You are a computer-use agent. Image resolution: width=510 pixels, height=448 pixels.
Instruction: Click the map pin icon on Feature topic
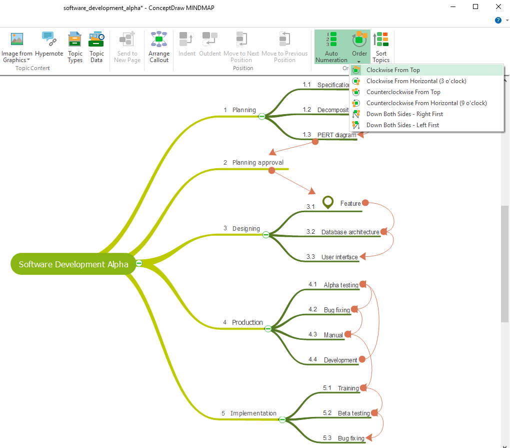point(327,202)
